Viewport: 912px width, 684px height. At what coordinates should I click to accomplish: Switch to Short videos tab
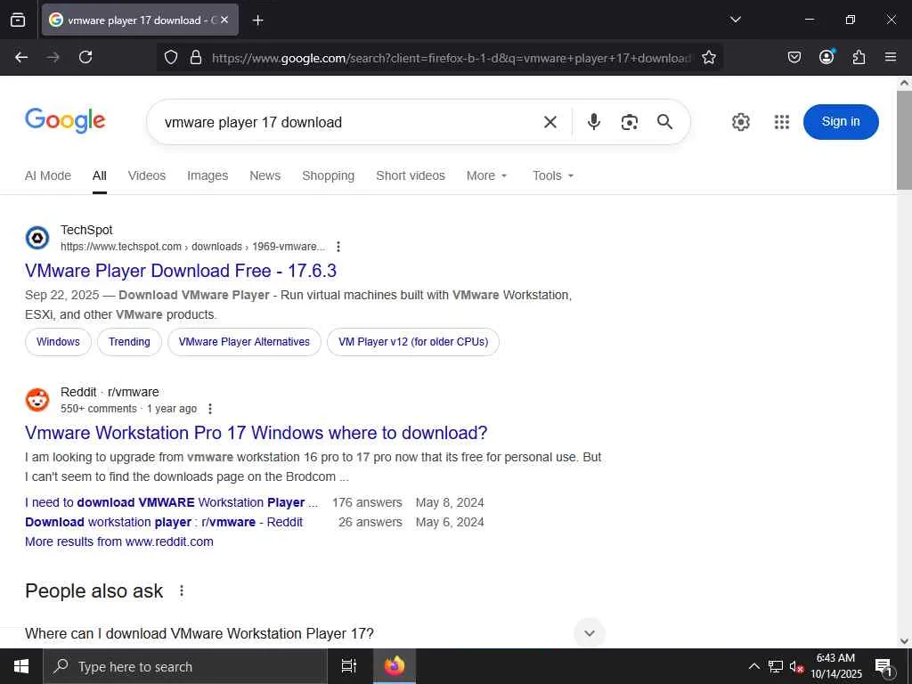[x=410, y=175]
